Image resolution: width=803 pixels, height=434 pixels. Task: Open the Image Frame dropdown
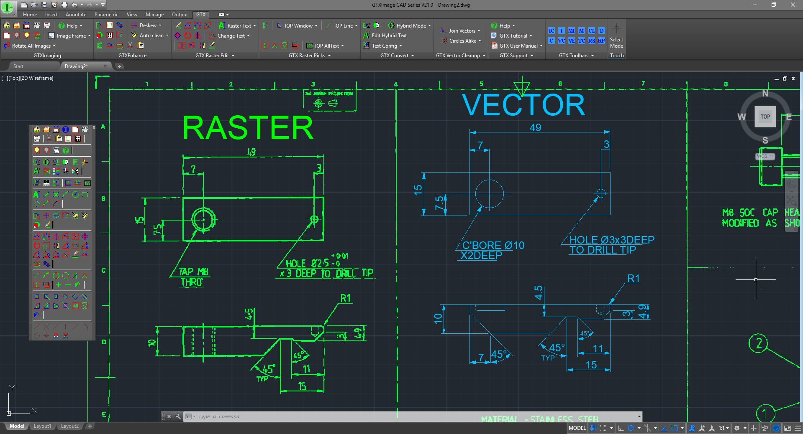[89, 36]
